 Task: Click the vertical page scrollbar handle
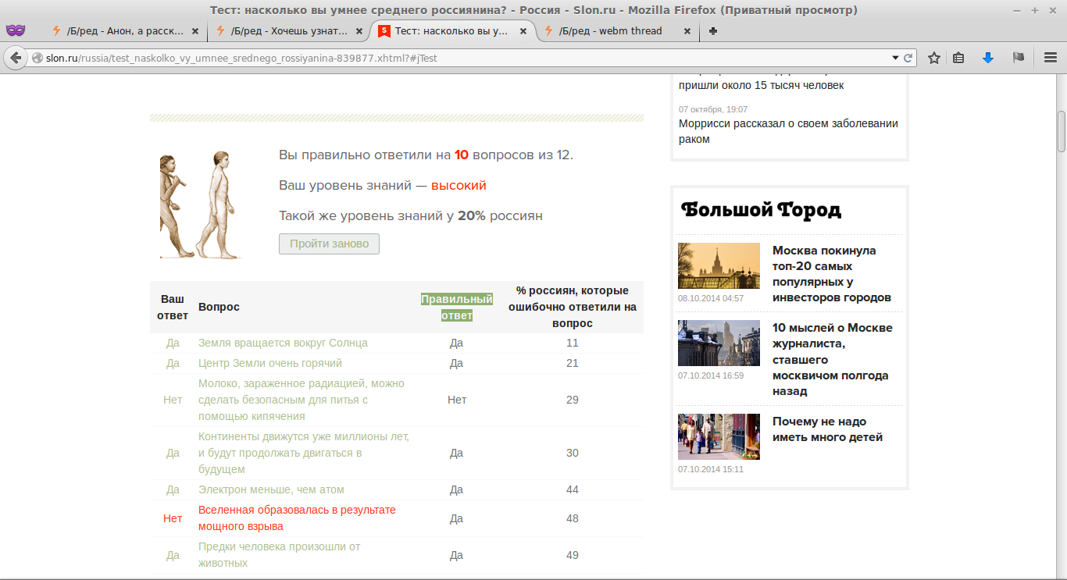[x=1062, y=131]
